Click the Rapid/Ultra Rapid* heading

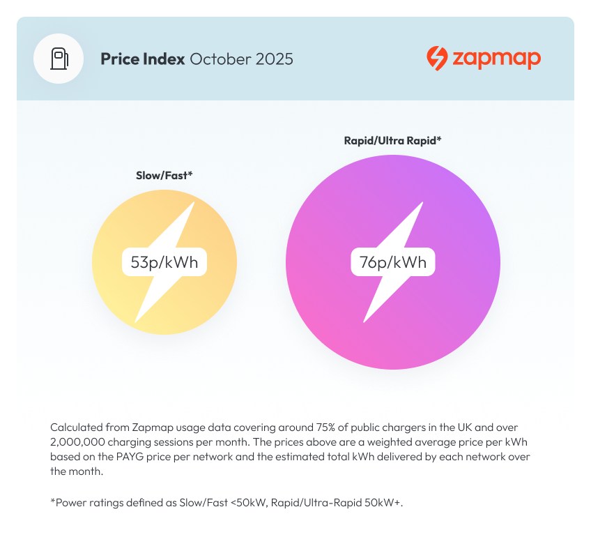pyautogui.click(x=393, y=141)
